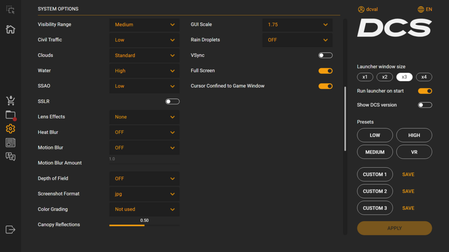Image resolution: width=449 pixels, height=252 pixels.
Task: Click the EN language globe icon
Action: pos(421,9)
